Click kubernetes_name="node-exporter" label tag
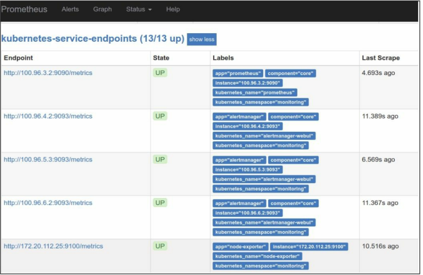Image resolution: width=423 pixels, height=275 pixels. click(x=257, y=256)
